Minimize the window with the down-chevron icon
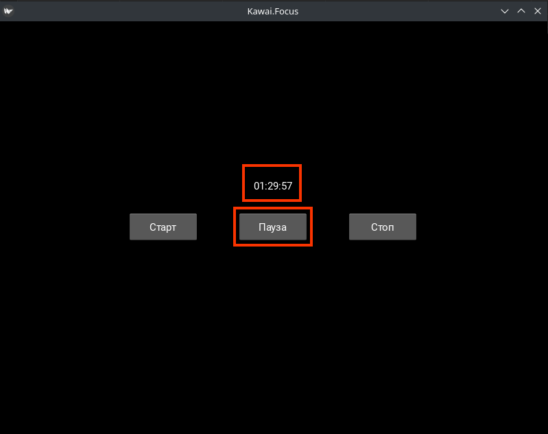548x434 pixels. 505,11
